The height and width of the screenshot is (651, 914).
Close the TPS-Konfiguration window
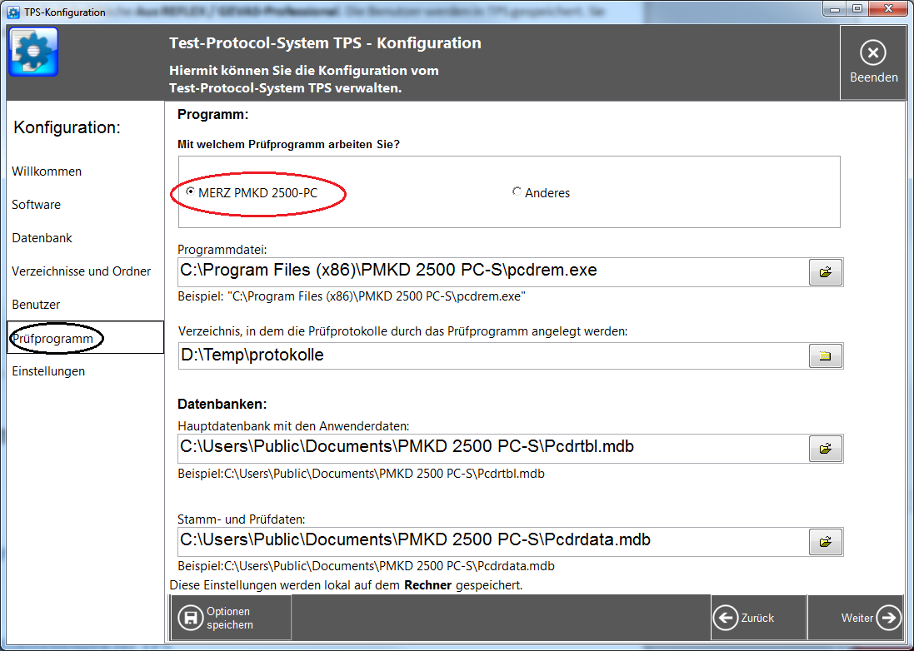(x=888, y=9)
